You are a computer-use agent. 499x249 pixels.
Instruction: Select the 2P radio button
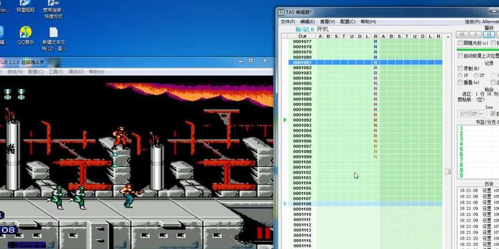point(476,75)
